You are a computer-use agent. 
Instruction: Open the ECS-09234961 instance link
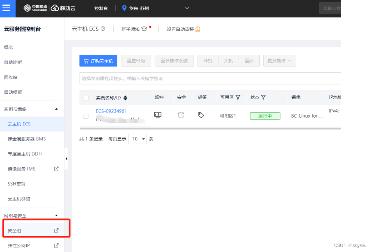click(111, 111)
